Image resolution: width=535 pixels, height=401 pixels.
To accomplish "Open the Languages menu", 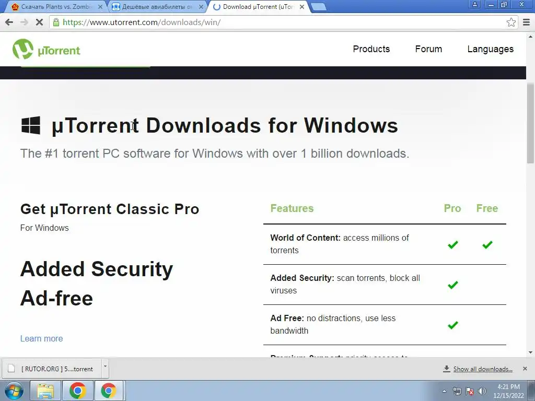I will (x=490, y=49).
